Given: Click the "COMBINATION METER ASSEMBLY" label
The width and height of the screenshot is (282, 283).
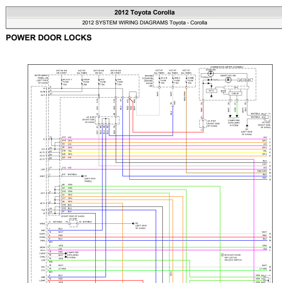Looking at the screenshot, I should [227, 67].
